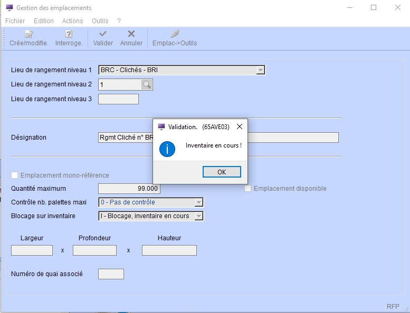410x313 pixels.
Task: Expand Lieu de rangement niveau 1 dropdown
Action: click(x=260, y=70)
